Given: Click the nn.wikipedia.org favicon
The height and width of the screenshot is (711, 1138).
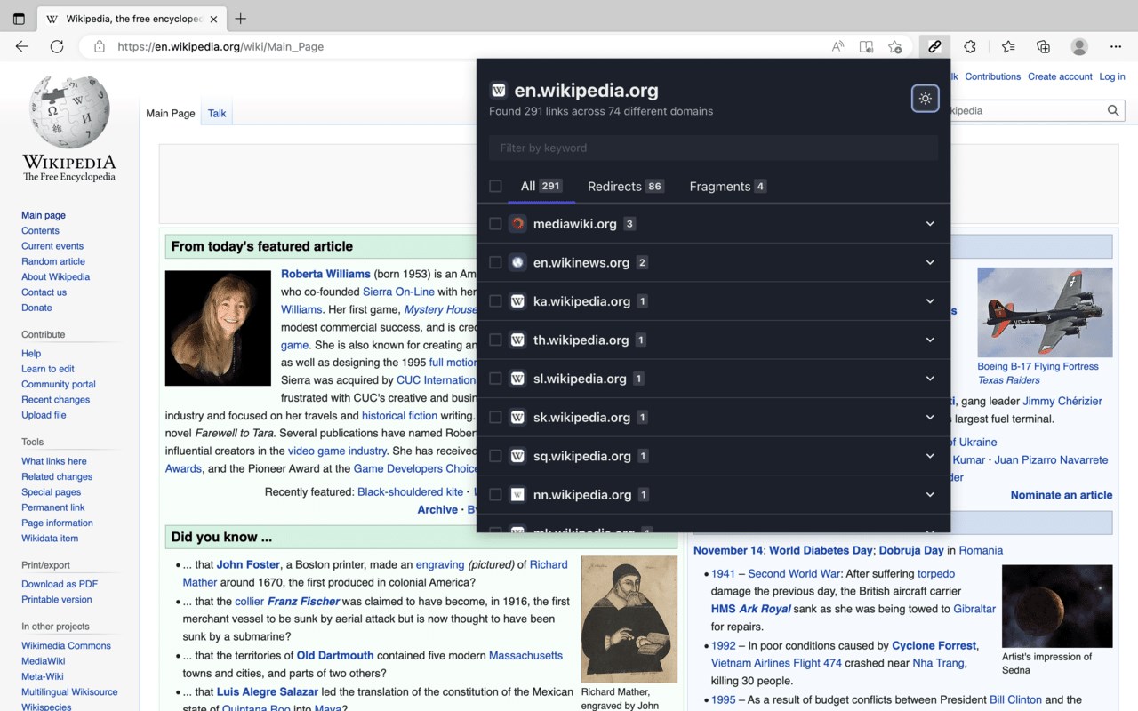Looking at the screenshot, I should [517, 494].
